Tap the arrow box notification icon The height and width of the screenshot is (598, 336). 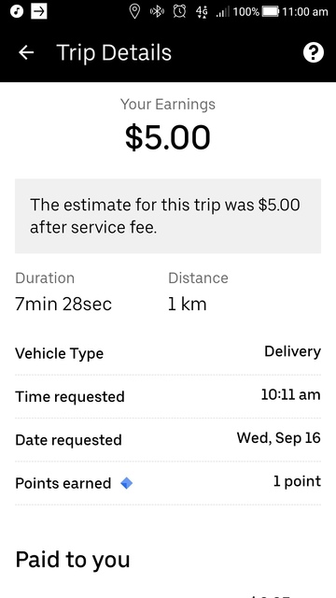click(39, 11)
